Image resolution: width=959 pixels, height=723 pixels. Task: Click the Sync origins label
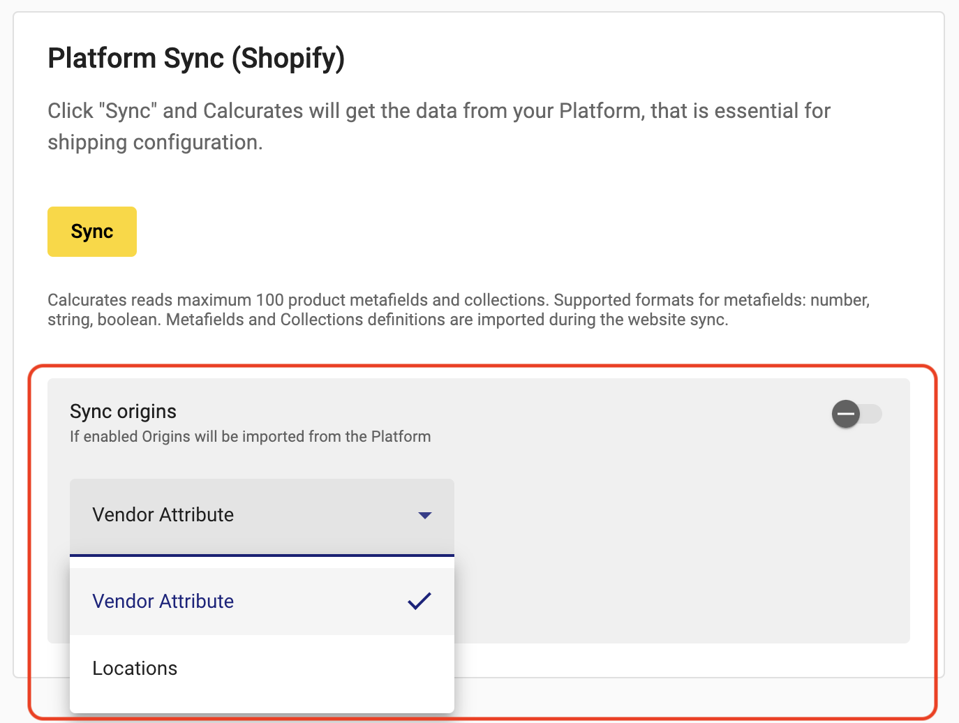pos(123,411)
